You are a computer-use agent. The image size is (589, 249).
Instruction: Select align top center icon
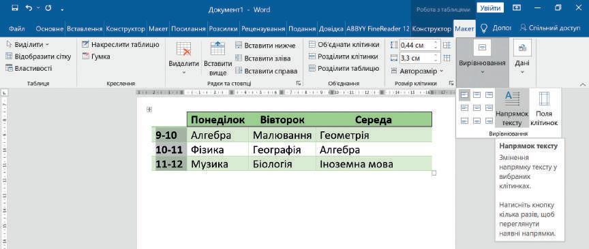(477, 95)
